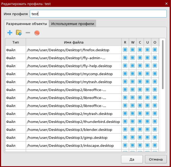Toggle O checkbox for gimp.desktop

(x=155, y=138)
